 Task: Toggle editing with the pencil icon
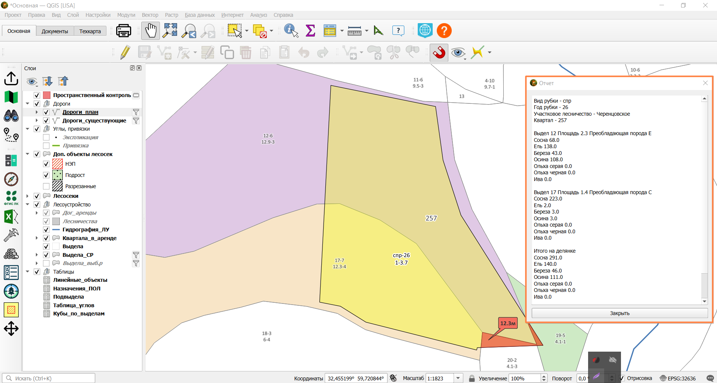point(126,52)
